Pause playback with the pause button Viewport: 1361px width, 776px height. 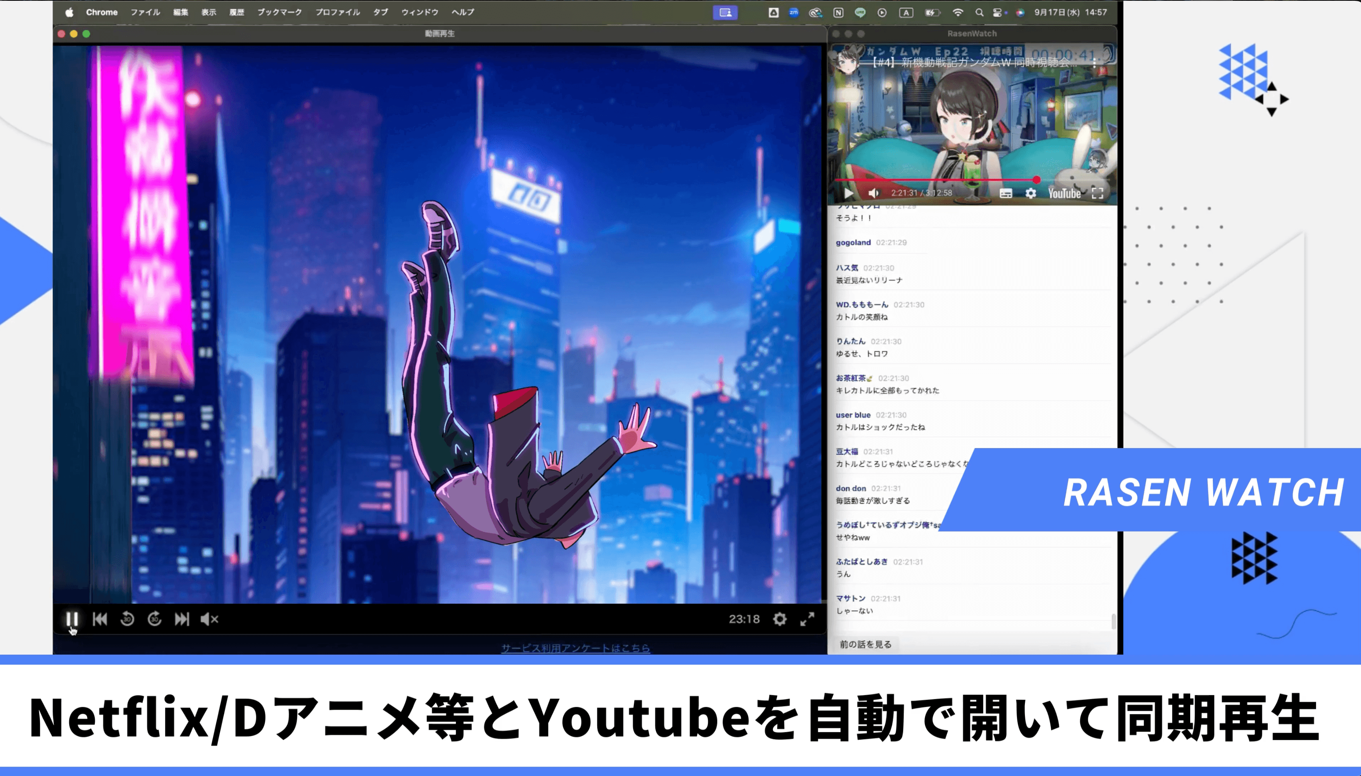(73, 618)
